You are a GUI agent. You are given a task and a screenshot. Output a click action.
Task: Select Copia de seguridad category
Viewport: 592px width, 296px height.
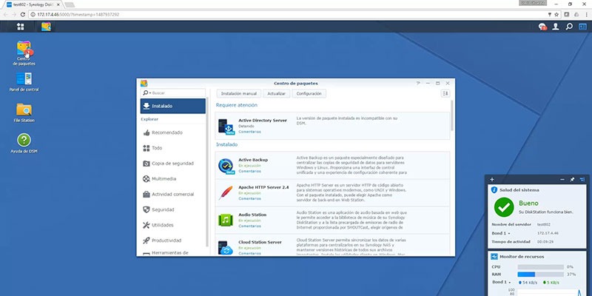(173, 164)
